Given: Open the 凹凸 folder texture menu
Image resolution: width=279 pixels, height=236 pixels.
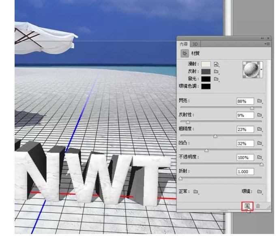Looking at the screenshot, I should pos(260,143).
